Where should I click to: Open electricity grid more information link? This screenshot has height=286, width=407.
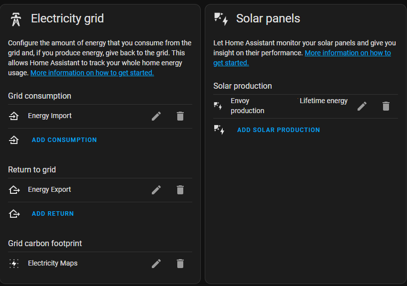(92, 73)
